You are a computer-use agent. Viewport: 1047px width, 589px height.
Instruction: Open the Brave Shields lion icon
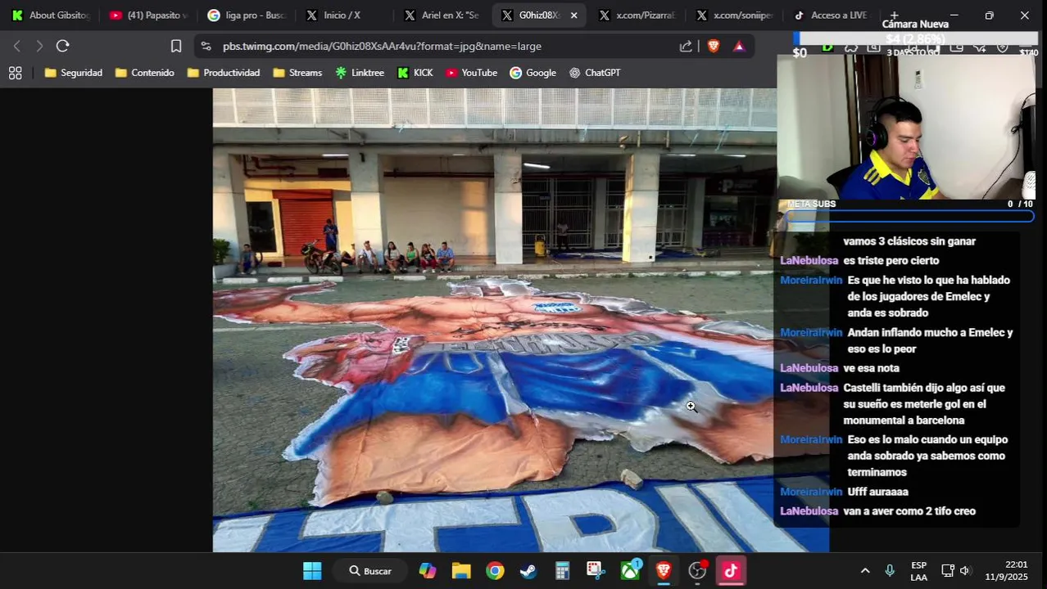(x=714, y=46)
